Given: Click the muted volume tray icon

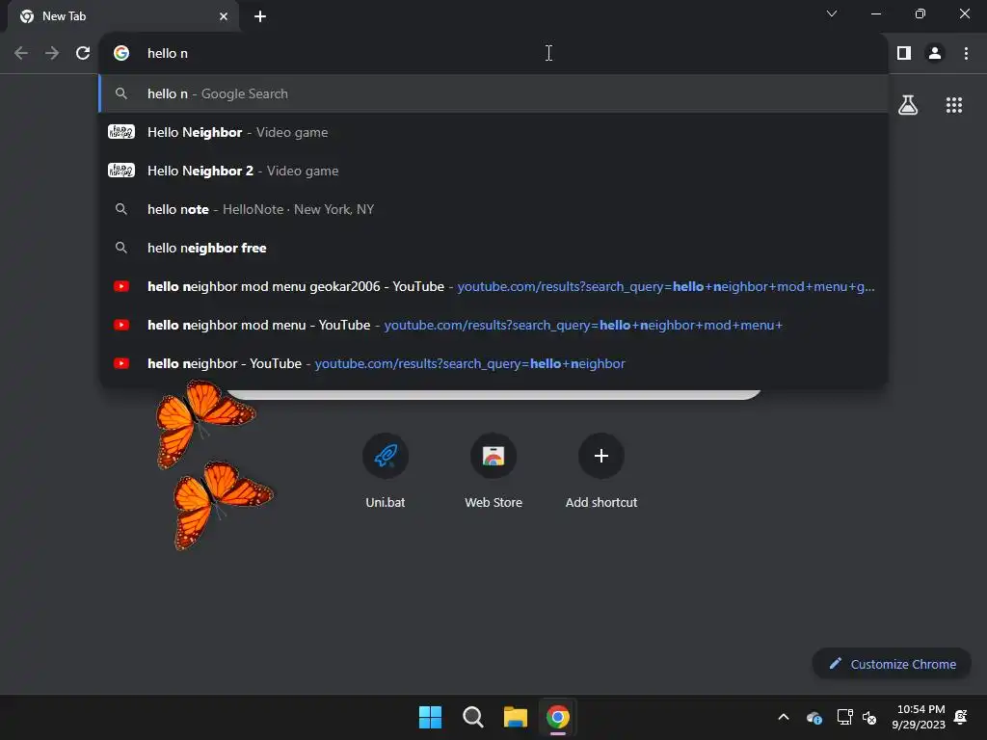Looking at the screenshot, I should point(870,717).
